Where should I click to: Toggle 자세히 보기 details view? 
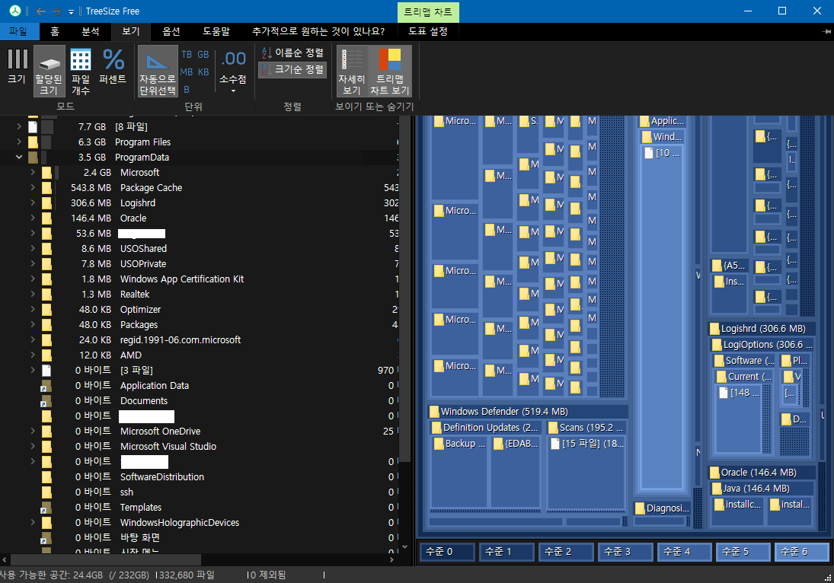(352, 71)
